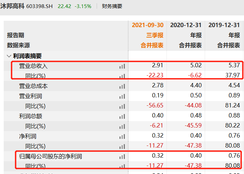244x174 pixels.
Task: Click the revenue value 5.02
Action: click(196, 65)
